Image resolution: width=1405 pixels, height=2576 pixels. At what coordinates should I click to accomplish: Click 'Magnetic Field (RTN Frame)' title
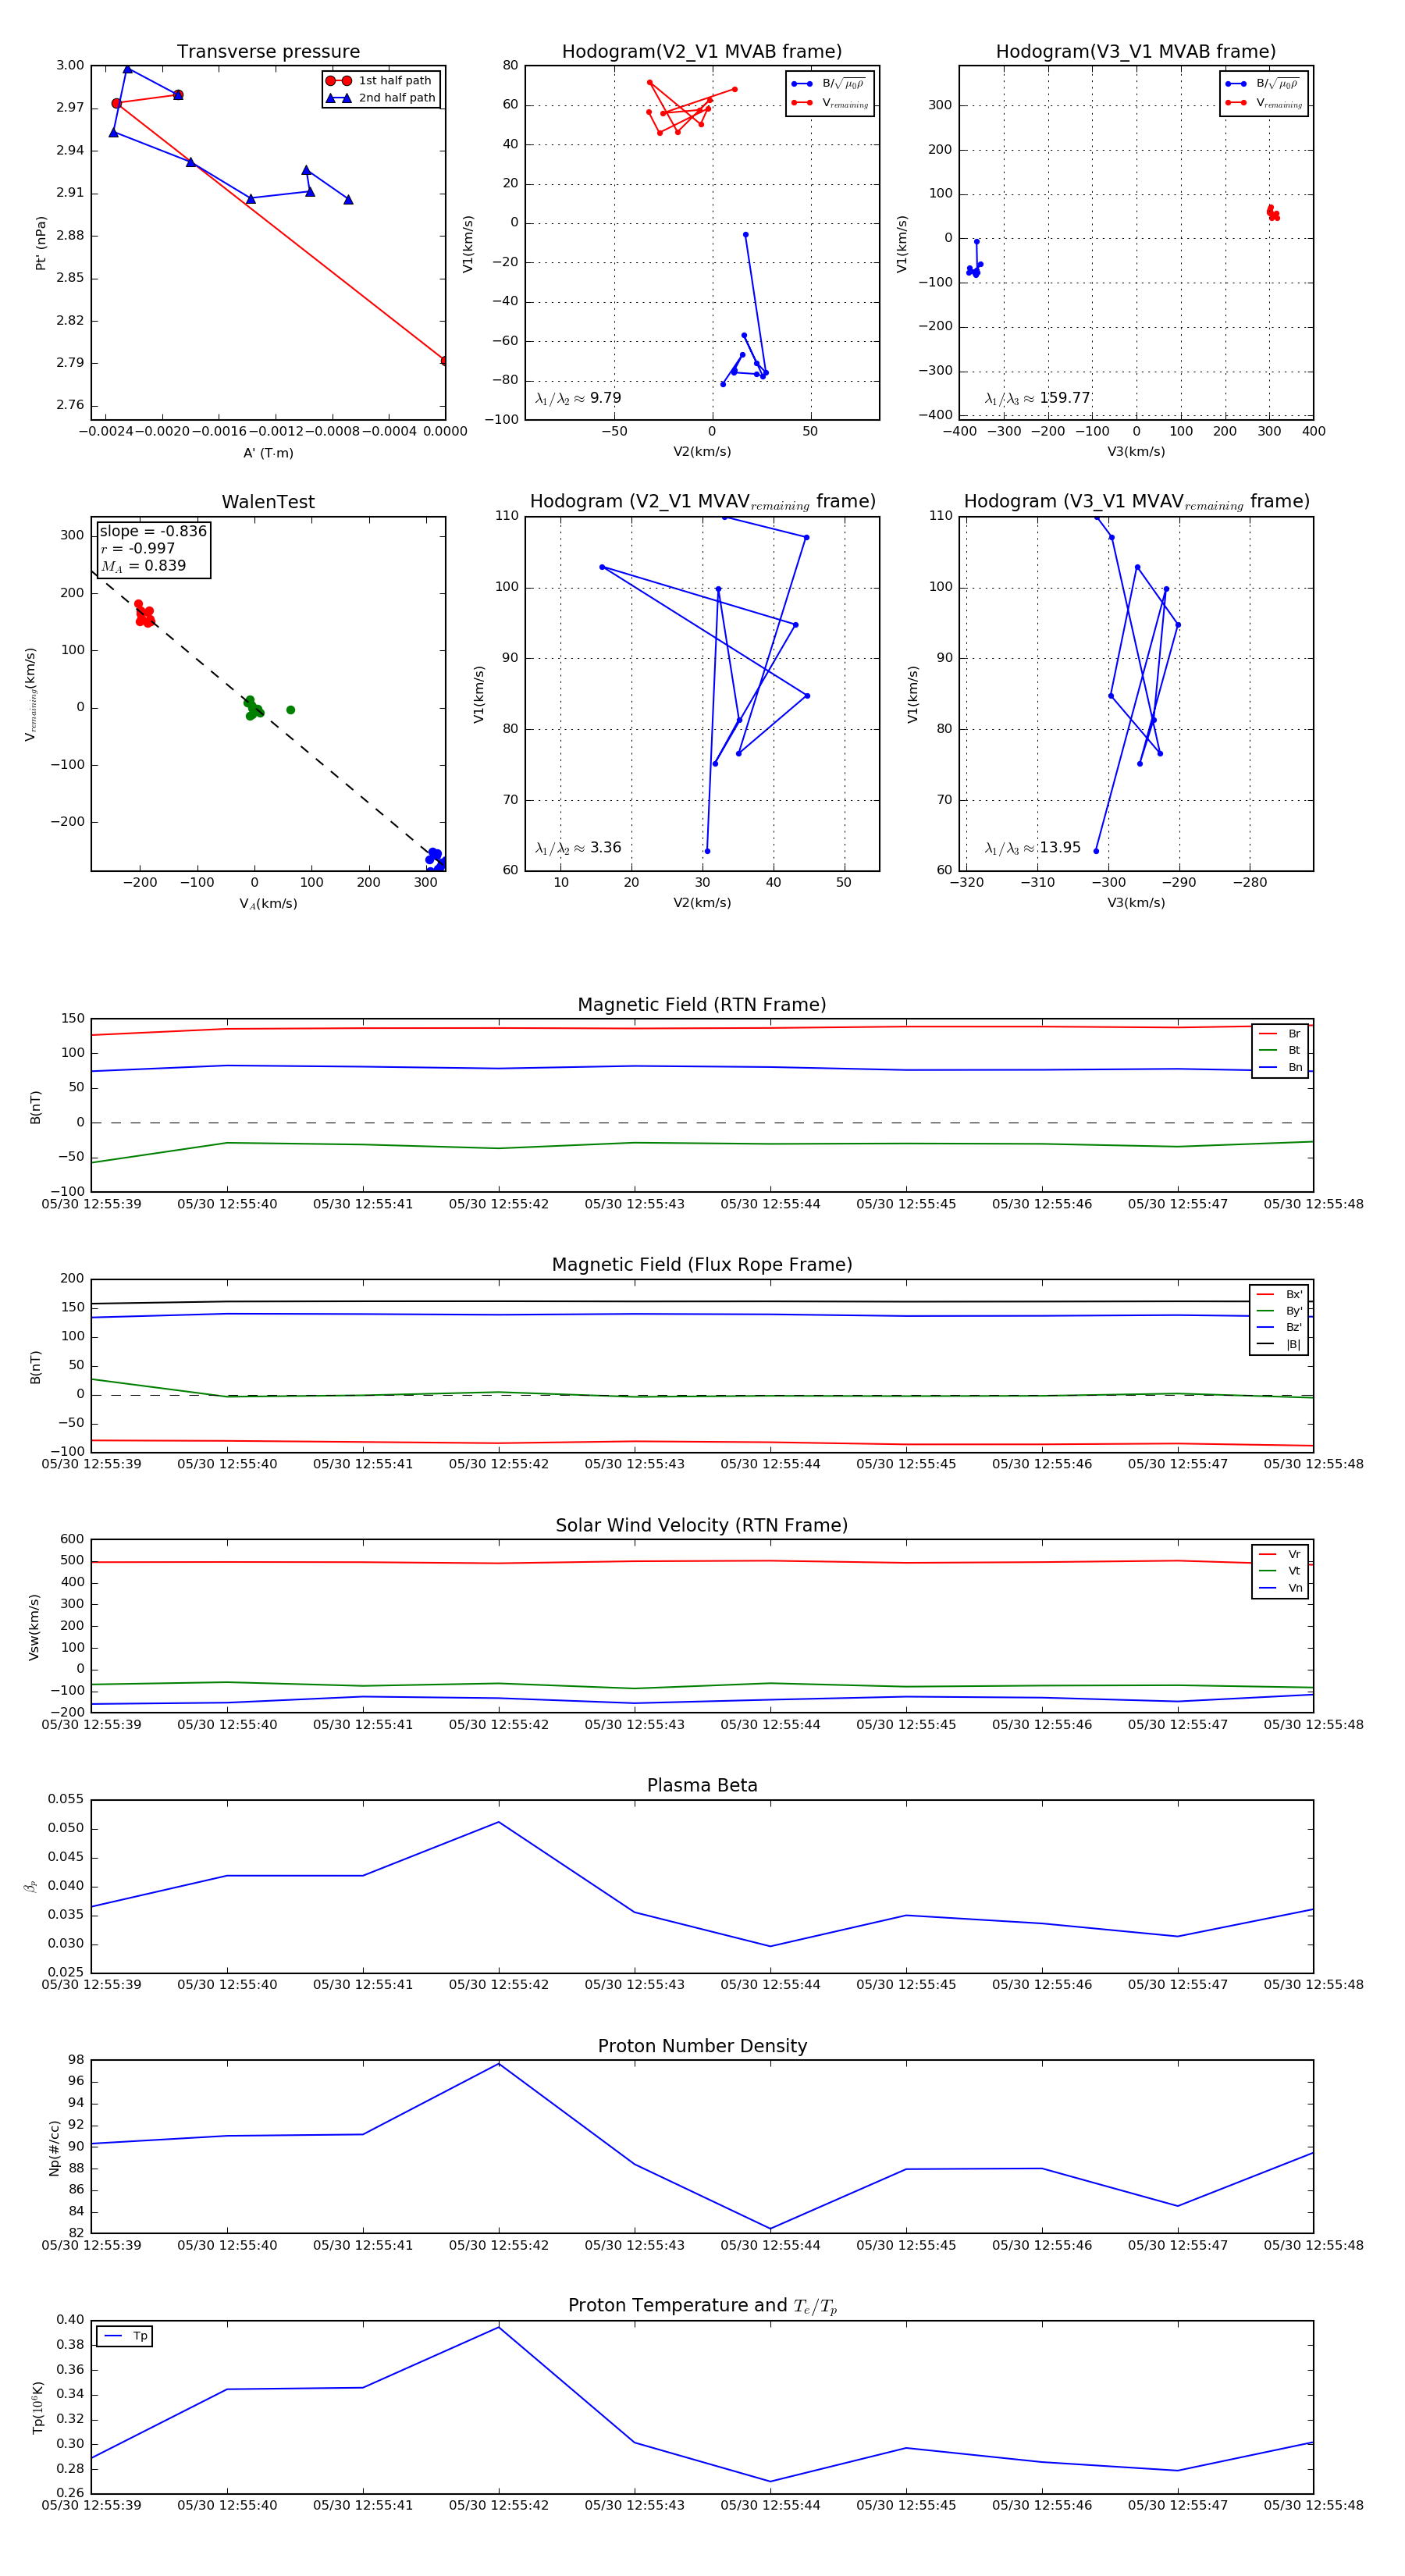[x=702, y=1005]
